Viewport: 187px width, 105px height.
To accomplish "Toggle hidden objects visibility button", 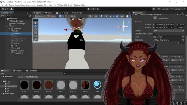I will click(x=117, y=16).
